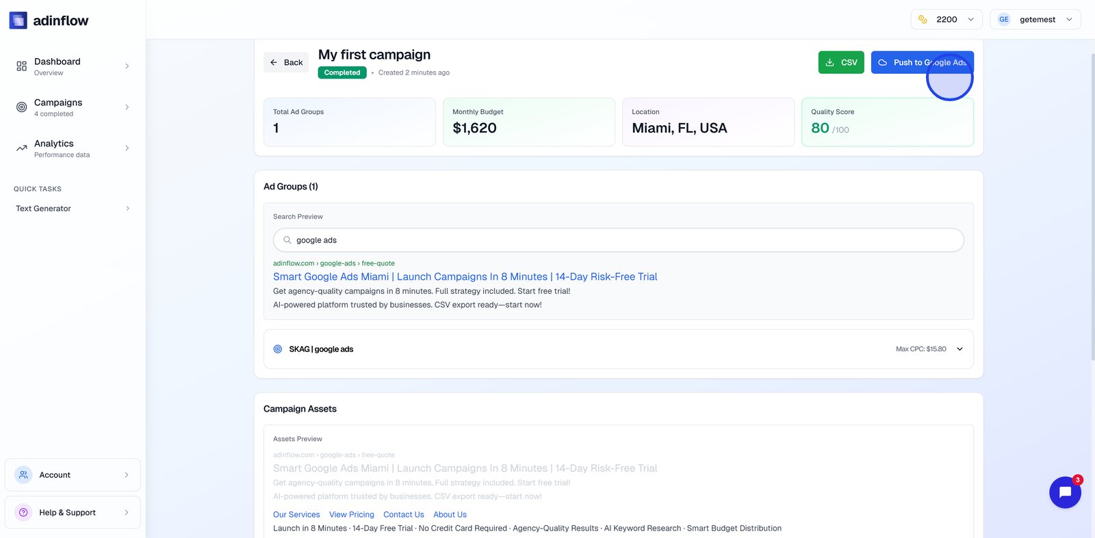Image resolution: width=1095 pixels, height=538 pixels.
Task: Click the Dashboard grid icon
Action: click(22, 66)
